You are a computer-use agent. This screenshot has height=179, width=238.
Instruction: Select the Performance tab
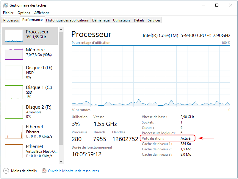click(32, 20)
